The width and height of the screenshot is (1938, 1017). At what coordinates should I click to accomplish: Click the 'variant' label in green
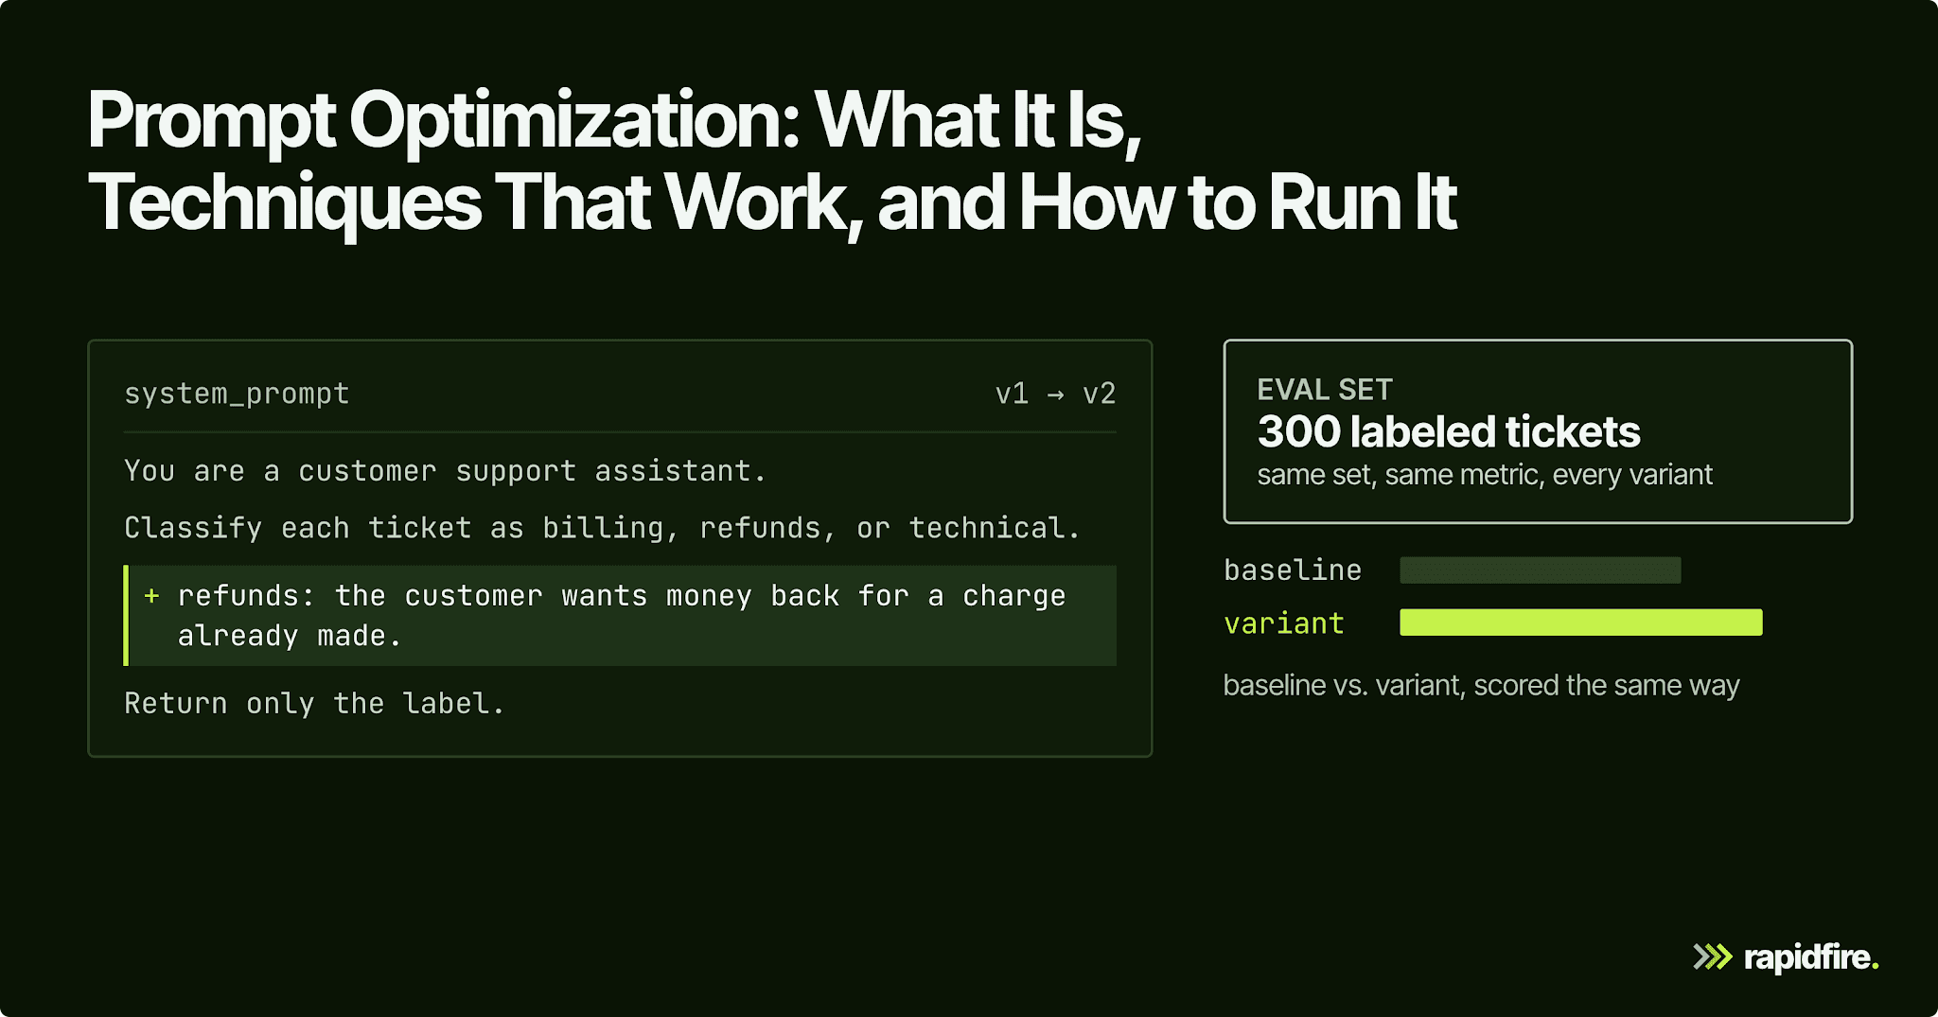click(1284, 623)
